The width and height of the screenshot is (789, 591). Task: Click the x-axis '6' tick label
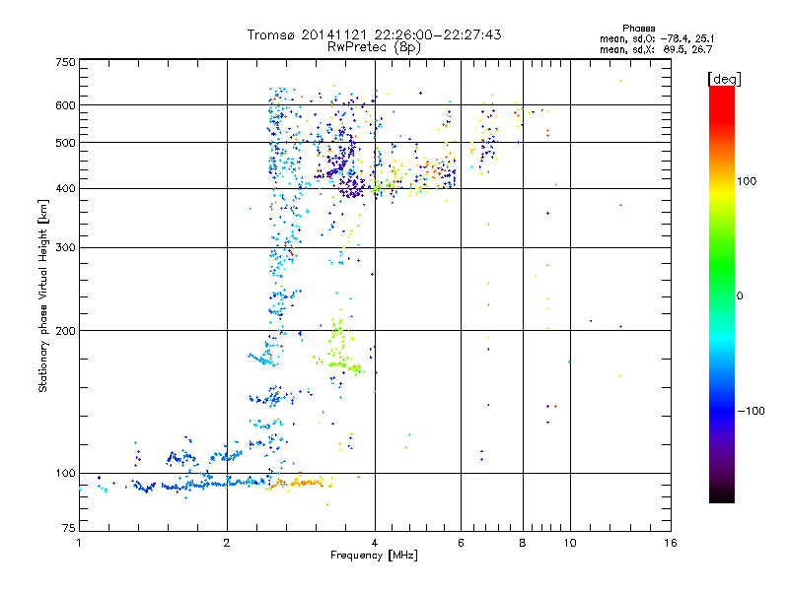pos(461,543)
